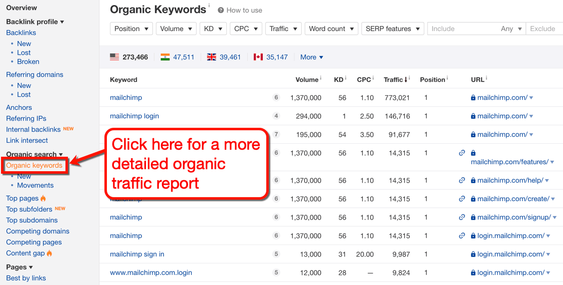563x285 pixels.
Task: Open login.mailchimp.com/ URL in mailchimp sign in row
Action: [511, 254]
